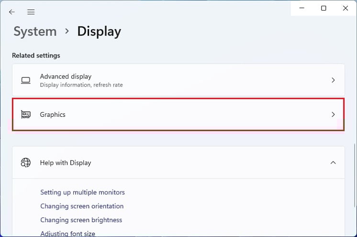Click the globe icon next to Help with Display
This screenshot has height=237, width=357.
pyautogui.click(x=26, y=163)
